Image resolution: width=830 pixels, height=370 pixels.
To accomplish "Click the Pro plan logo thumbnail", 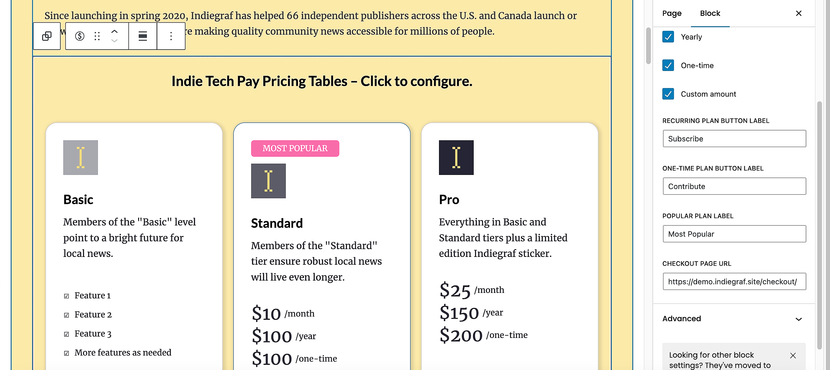I will (x=456, y=158).
